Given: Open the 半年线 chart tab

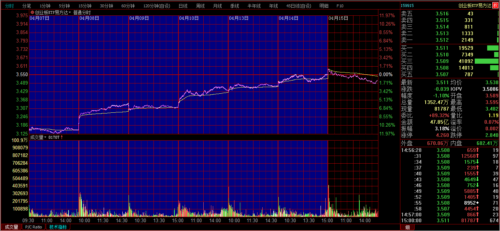Looking at the screenshot, I should [254, 6].
